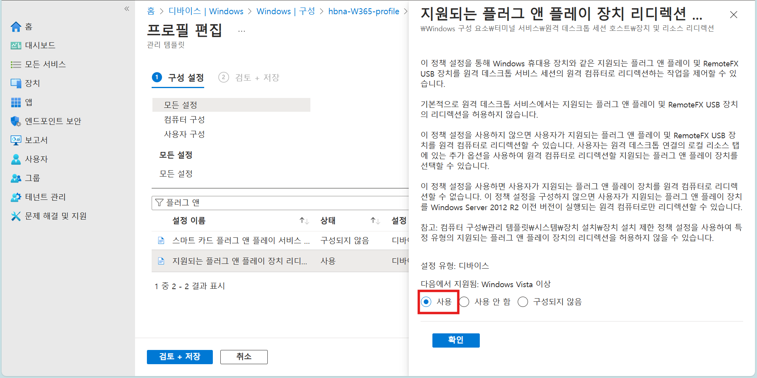Viewport: 757px width, 378px height.
Task: Select the 사용자 user icon
Action: point(16,159)
